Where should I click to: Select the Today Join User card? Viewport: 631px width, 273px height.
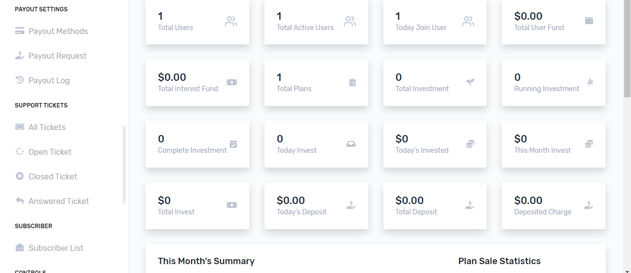(435, 21)
